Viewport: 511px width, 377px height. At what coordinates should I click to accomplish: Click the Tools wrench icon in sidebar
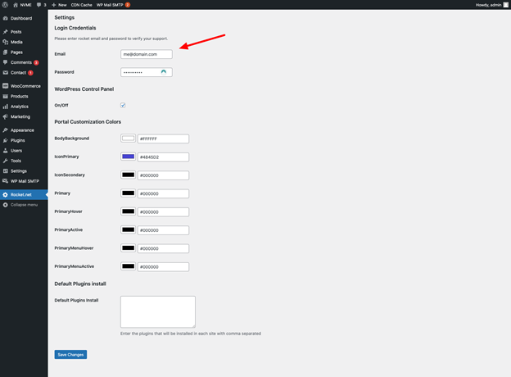pos(5,161)
